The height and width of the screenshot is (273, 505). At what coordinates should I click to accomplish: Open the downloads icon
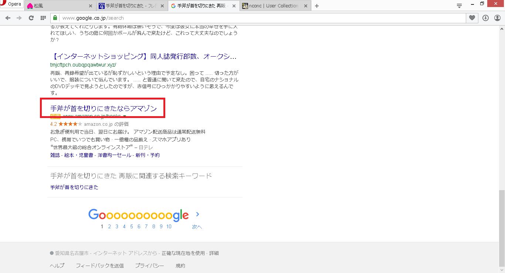point(486,18)
